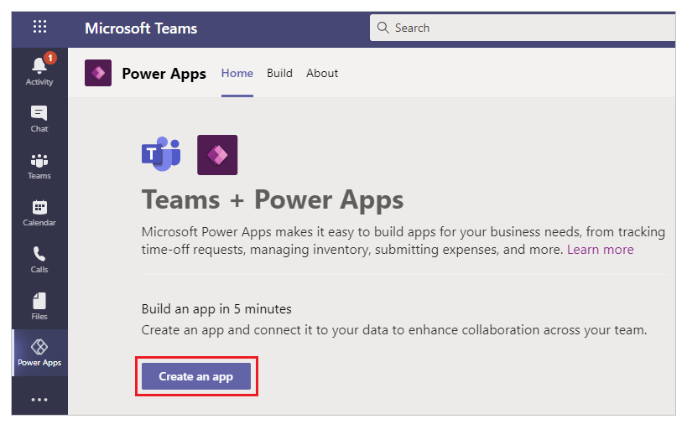Open the Calendar in the sidebar
The width and height of the screenshot is (687, 424).
pyautogui.click(x=39, y=213)
